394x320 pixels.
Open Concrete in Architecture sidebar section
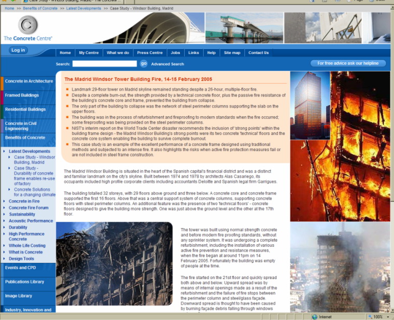tap(28, 84)
